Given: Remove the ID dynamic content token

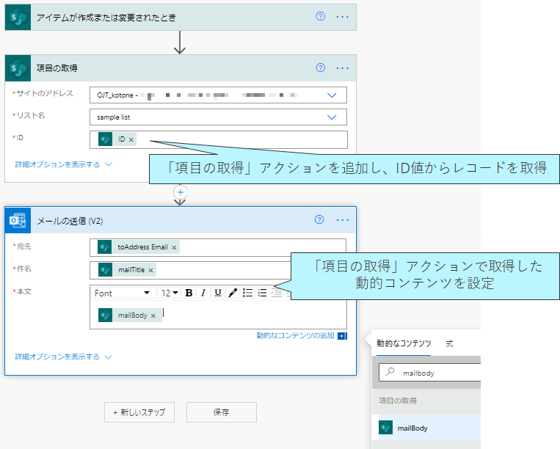Looking at the screenshot, I should coord(131,139).
